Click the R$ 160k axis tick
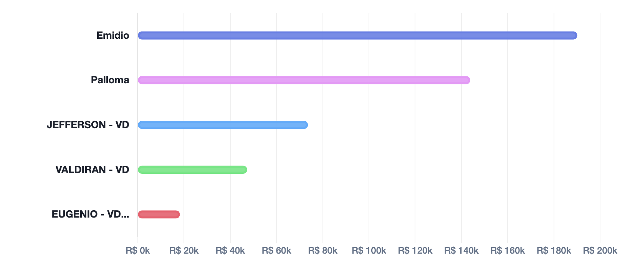 508,251
